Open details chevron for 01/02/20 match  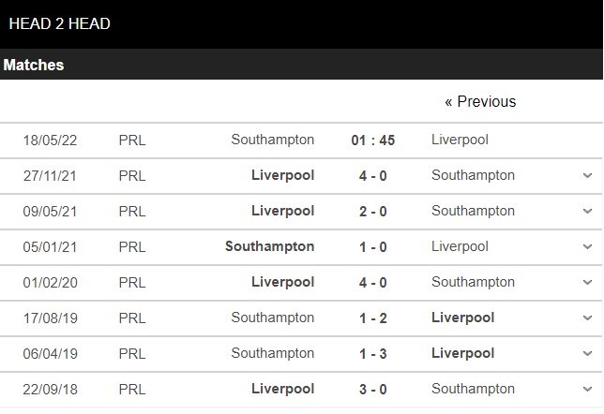(587, 282)
